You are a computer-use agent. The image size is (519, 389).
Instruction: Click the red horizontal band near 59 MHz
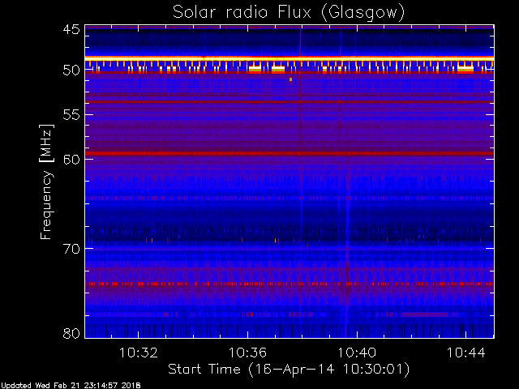(x=290, y=153)
